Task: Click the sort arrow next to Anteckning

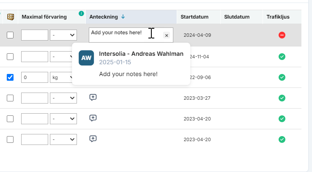Action: click(123, 17)
